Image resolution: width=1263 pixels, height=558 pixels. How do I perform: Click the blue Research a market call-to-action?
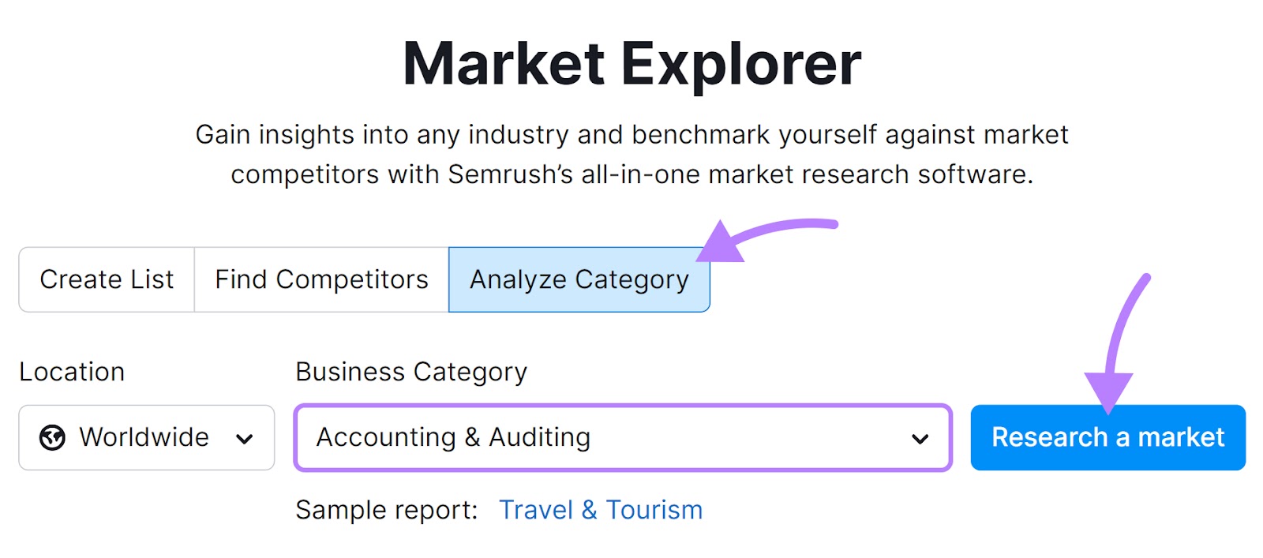tap(1108, 437)
